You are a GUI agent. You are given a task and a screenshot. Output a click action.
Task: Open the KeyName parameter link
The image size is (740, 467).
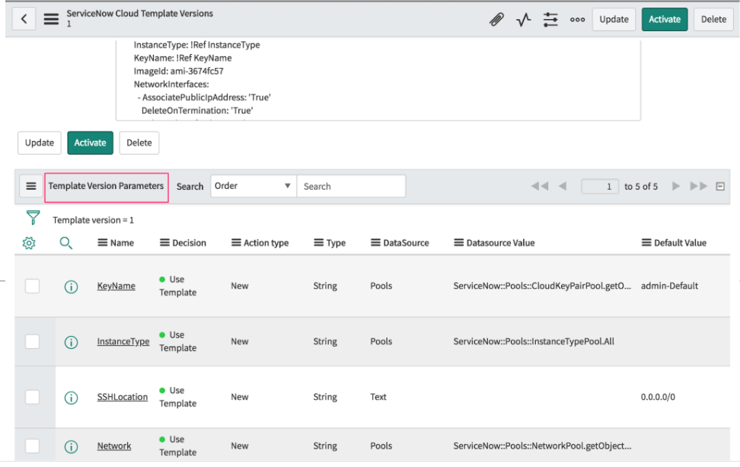pos(116,286)
